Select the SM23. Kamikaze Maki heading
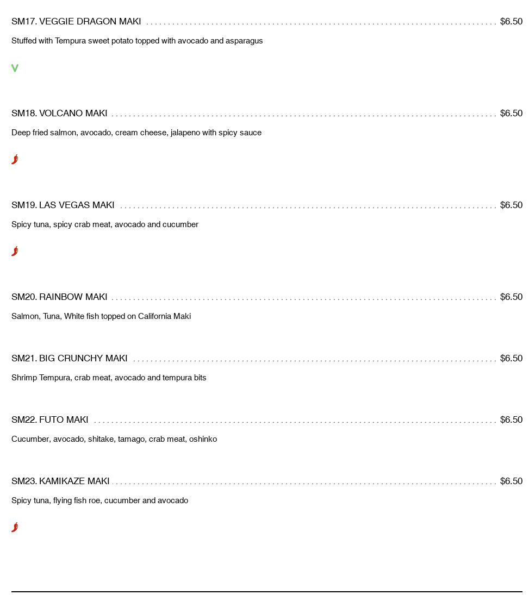529x595 pixels. coord(60,481)
